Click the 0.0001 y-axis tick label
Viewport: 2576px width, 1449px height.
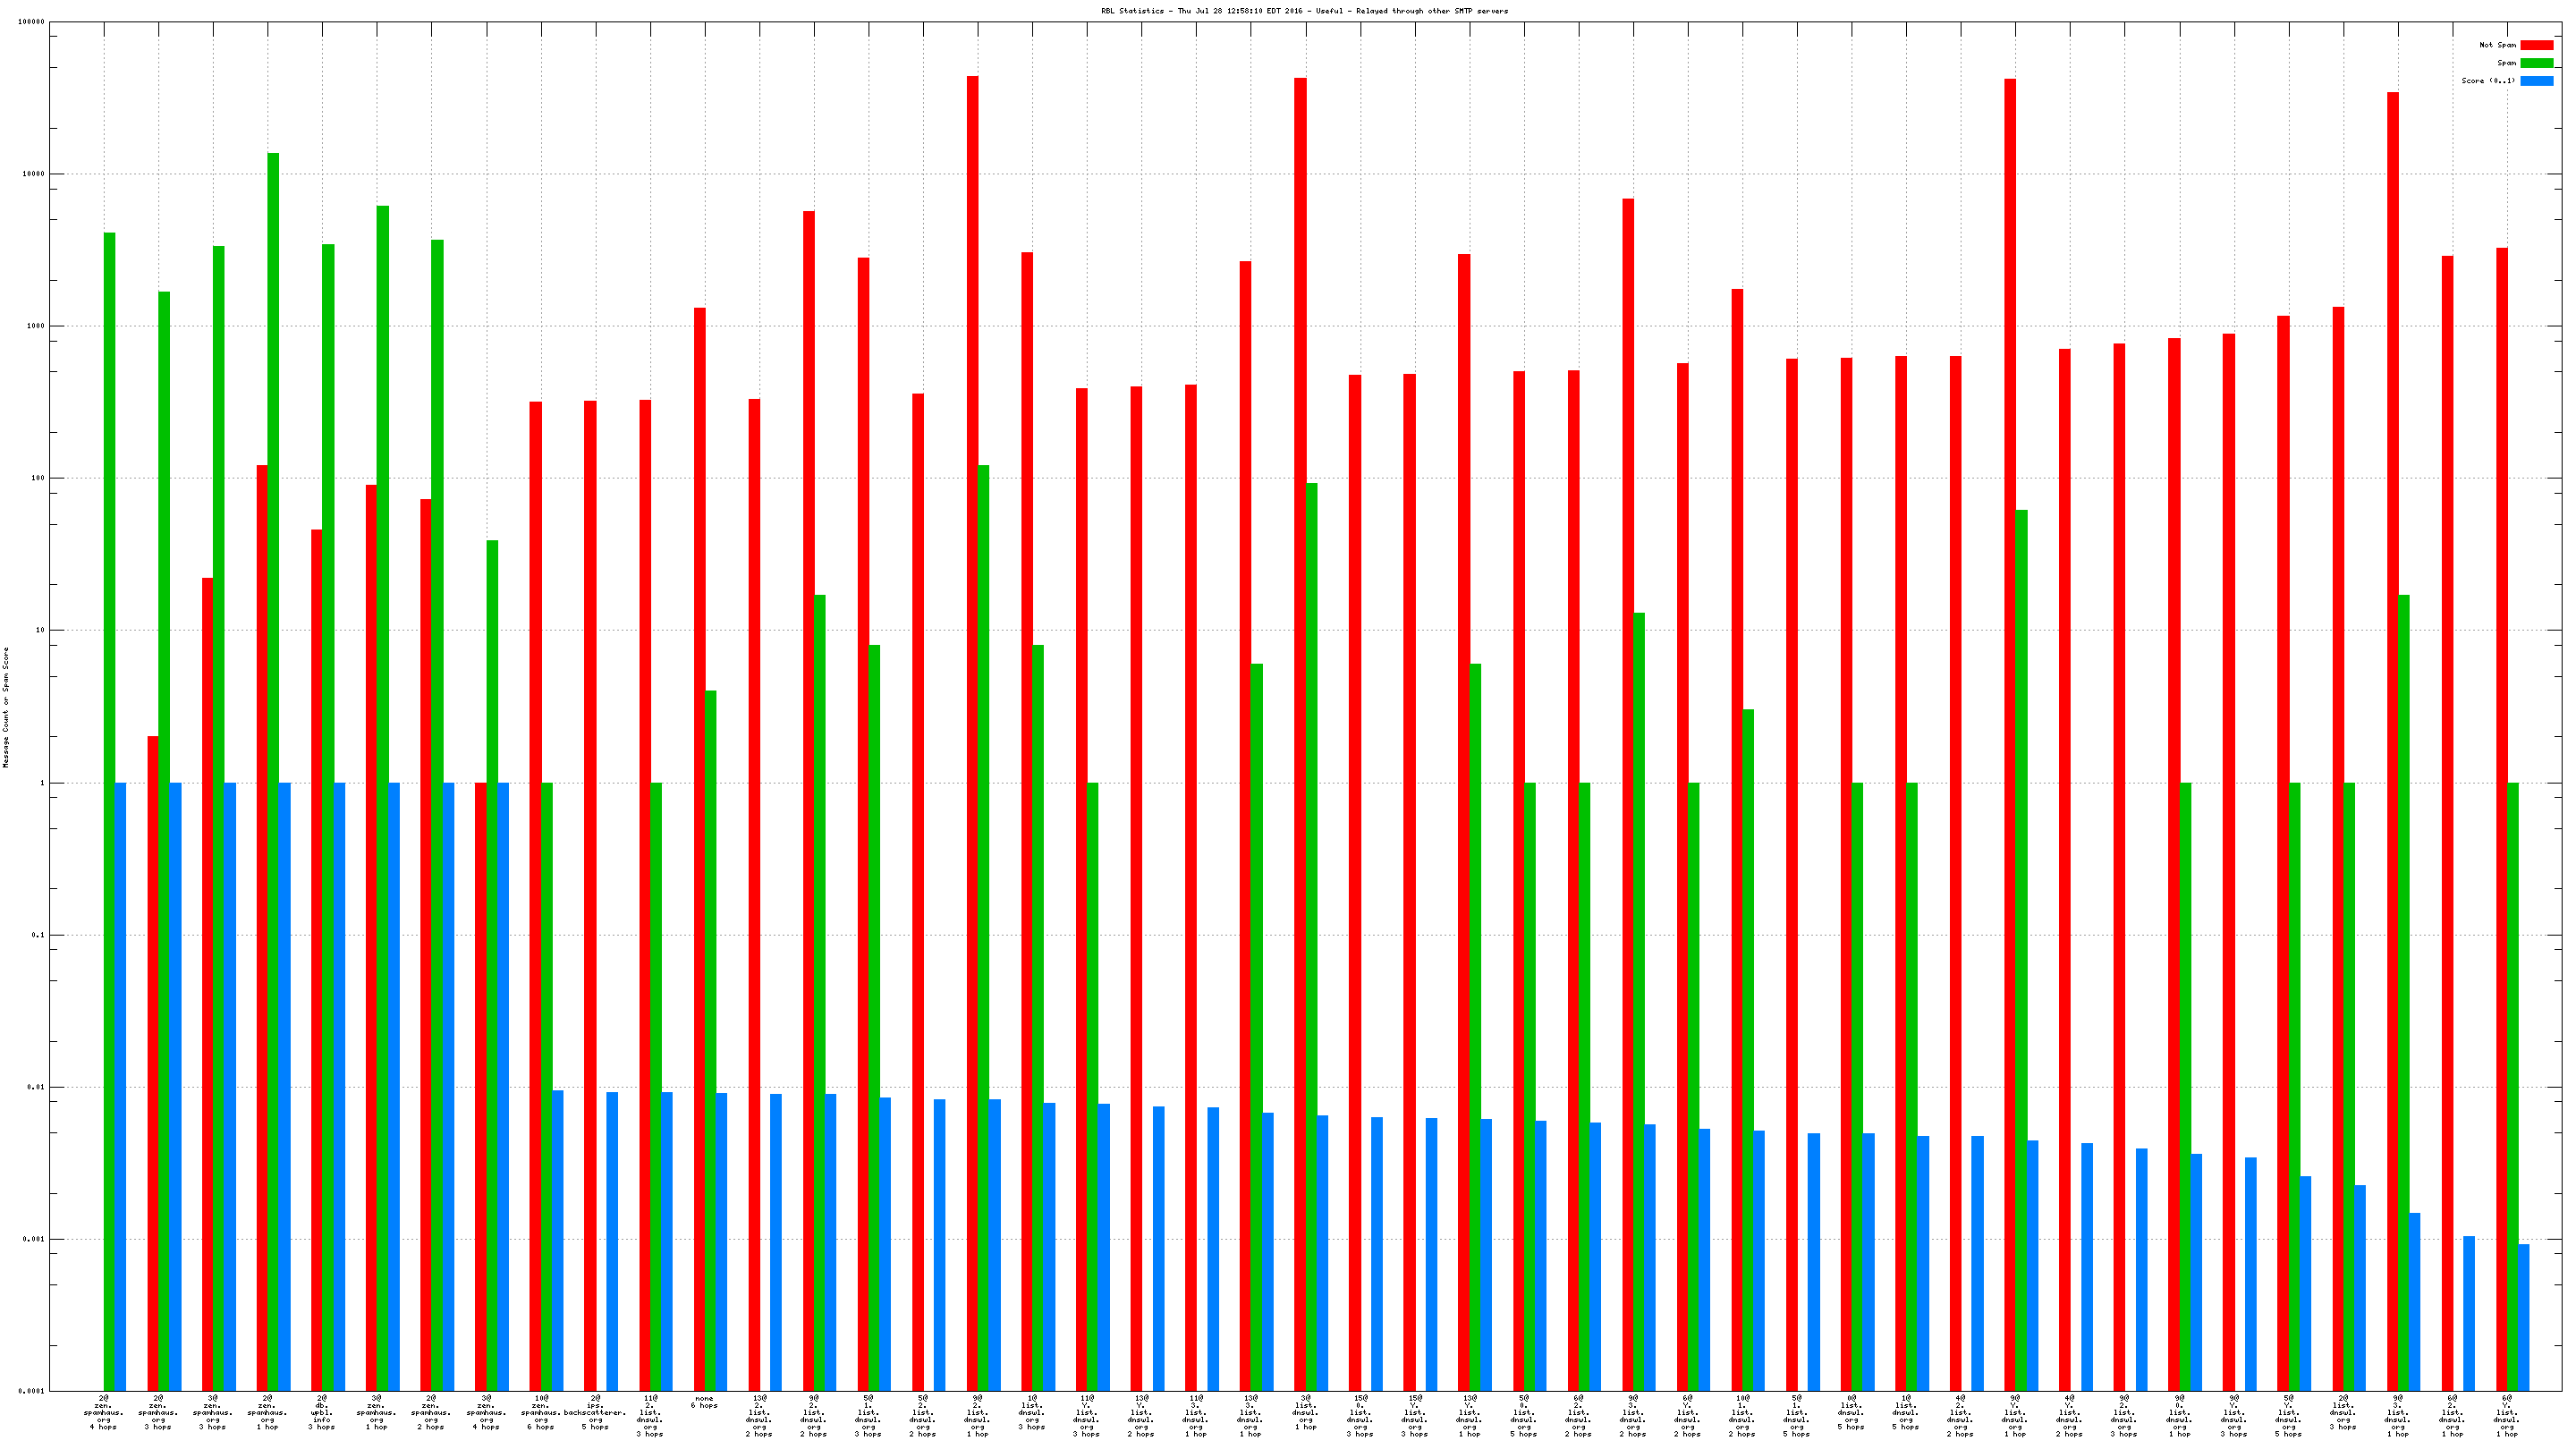coord(32,1391)
